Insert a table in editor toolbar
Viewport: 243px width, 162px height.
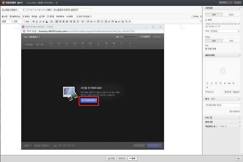pyautogui.click(x=98, y=22)
